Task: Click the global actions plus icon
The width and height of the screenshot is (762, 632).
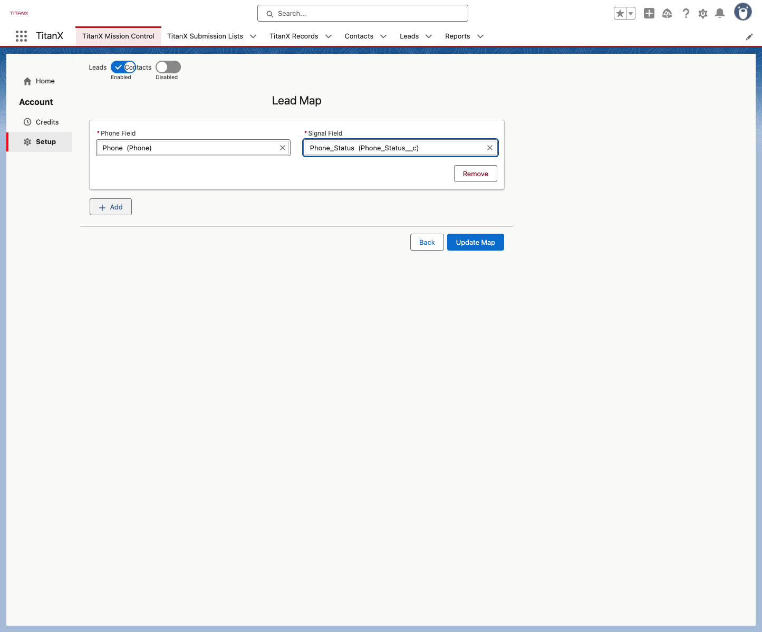Action: click(649, 14)
